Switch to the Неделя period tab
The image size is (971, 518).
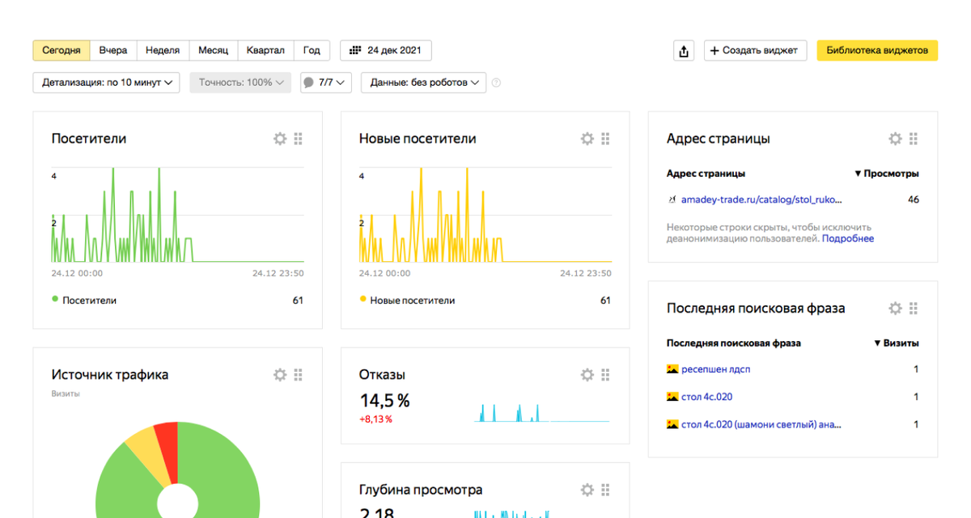pos(163,49)
